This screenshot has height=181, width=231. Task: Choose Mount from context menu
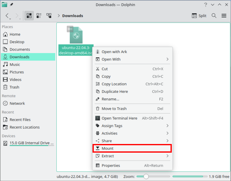click(132, 148)
